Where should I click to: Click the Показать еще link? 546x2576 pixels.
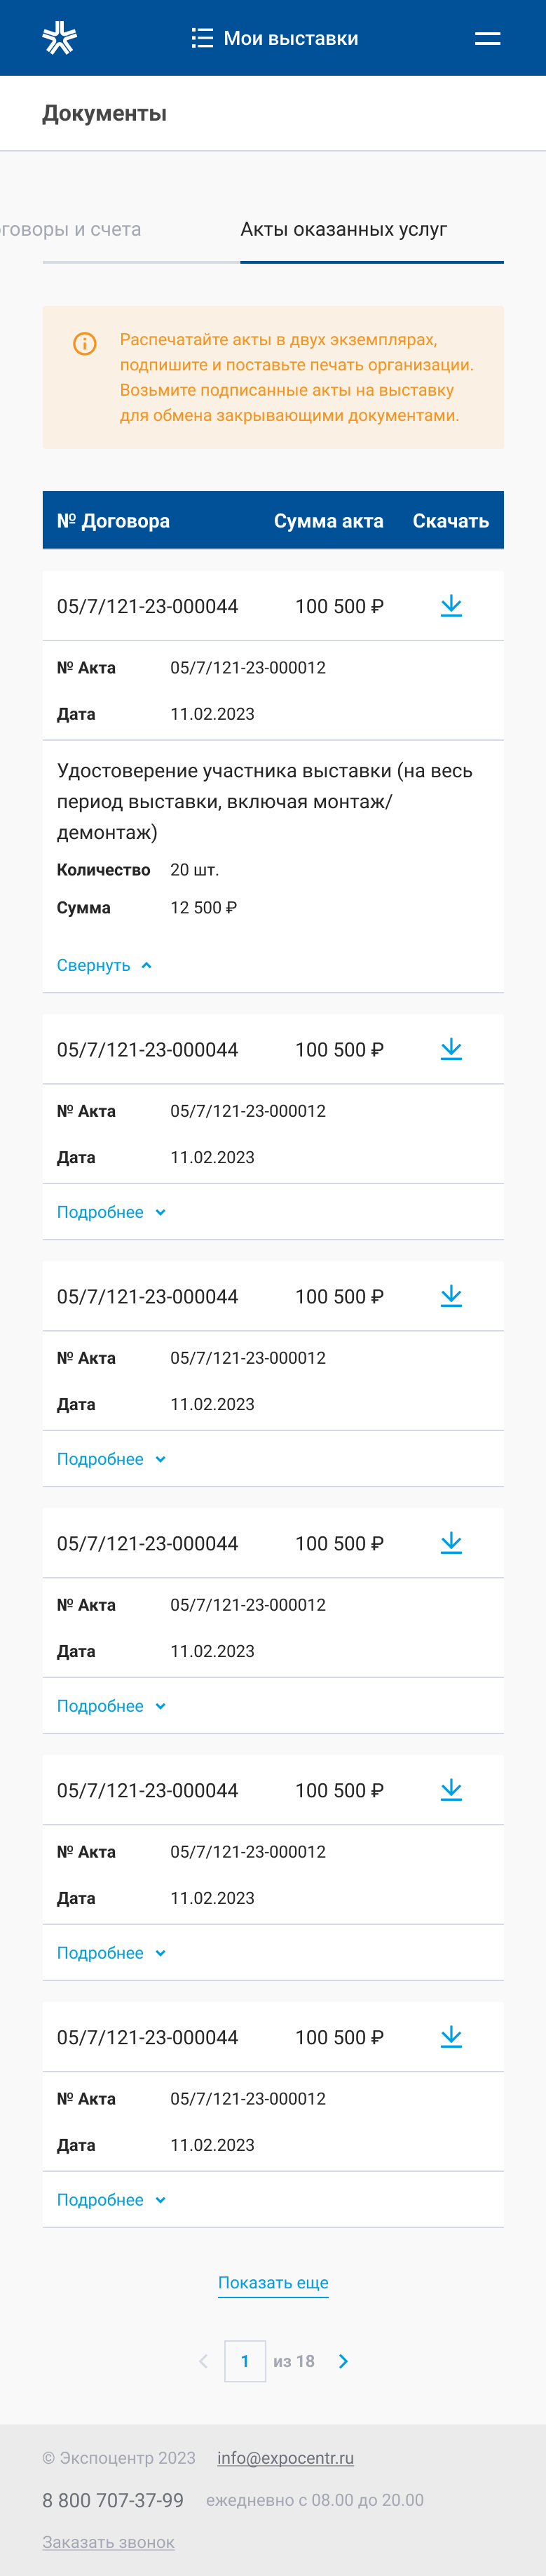(273, 2283)
